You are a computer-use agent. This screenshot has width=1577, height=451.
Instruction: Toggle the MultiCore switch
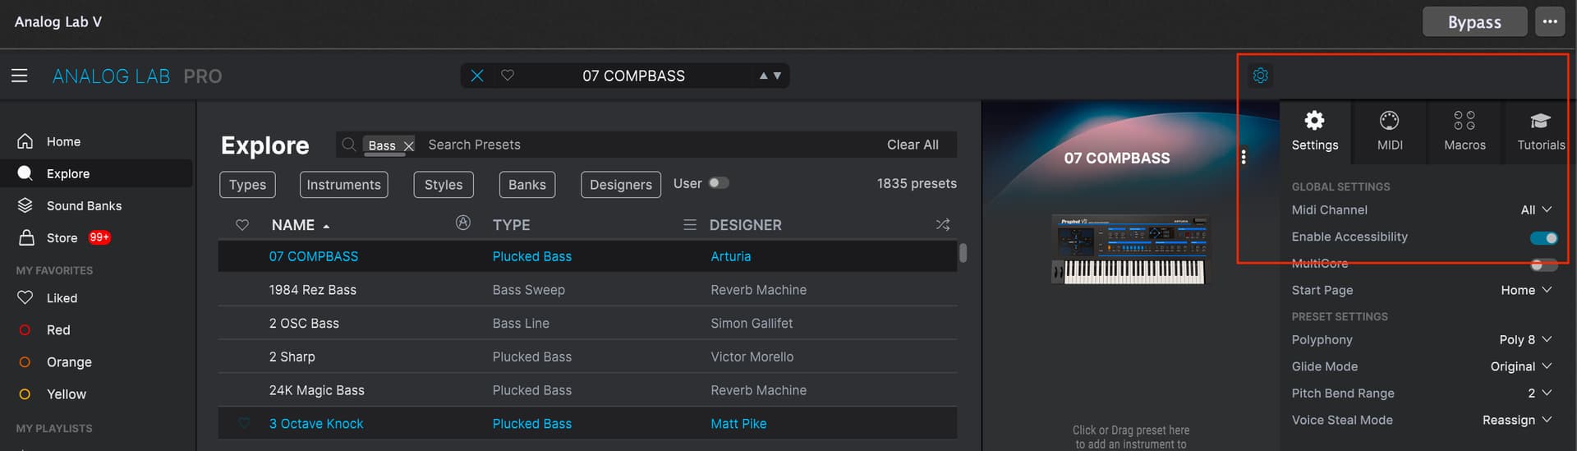1543,265
